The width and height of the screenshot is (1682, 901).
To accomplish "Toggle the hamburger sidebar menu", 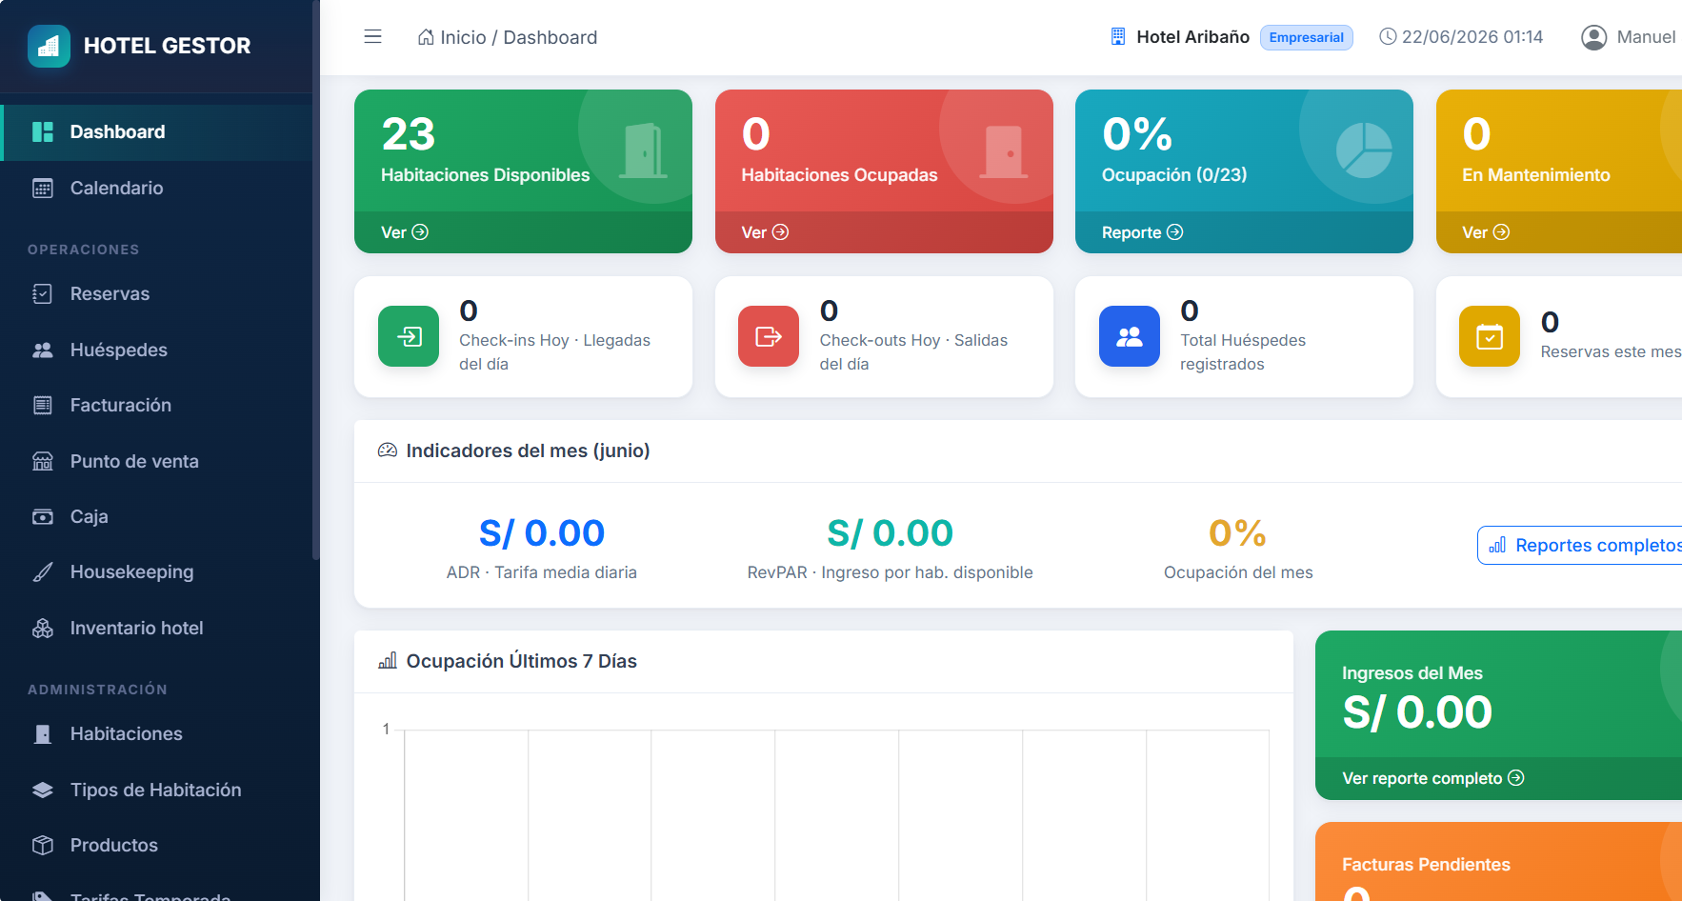I will tap(372, 37).
